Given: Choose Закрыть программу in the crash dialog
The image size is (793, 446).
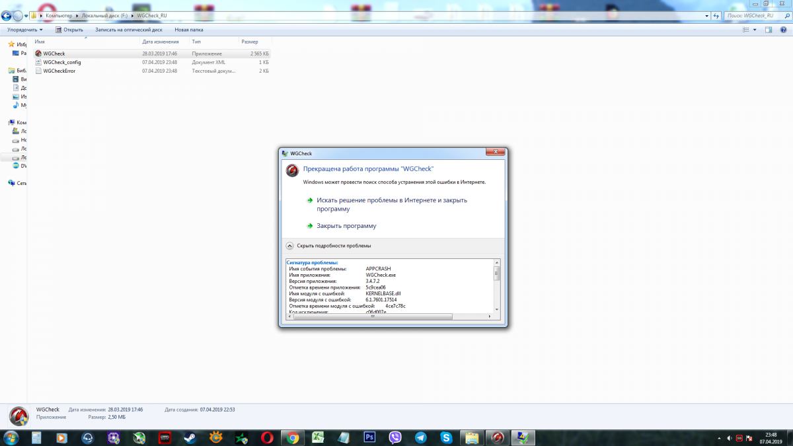Looking at the screenshot, I should tap(346, 226).
